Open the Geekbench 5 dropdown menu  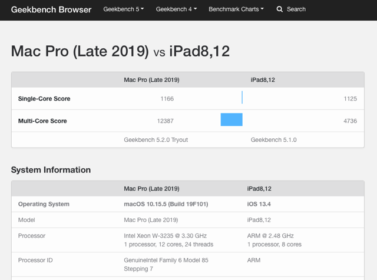[x=123, y=9]
